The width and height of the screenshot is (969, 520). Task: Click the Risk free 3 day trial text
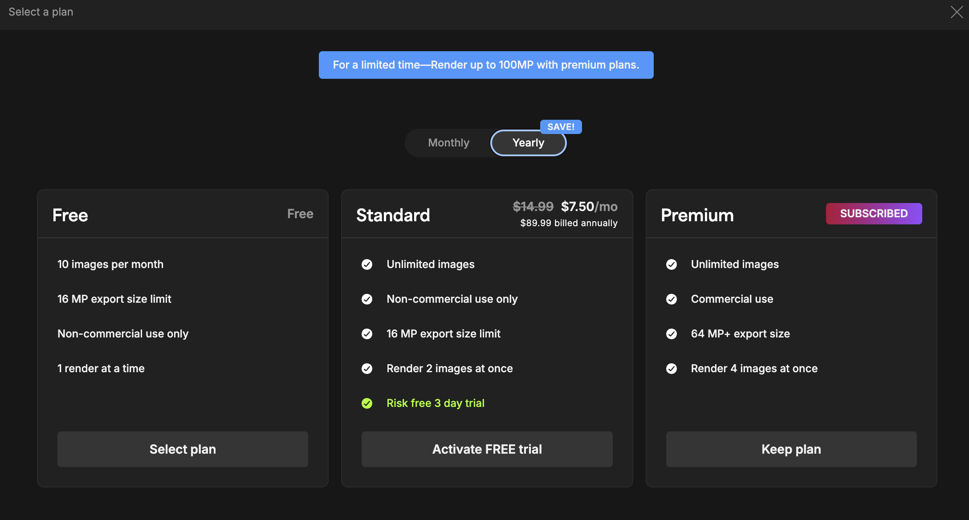point(436,403)
